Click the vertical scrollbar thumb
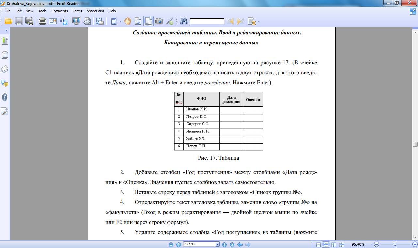 point(415,144)
